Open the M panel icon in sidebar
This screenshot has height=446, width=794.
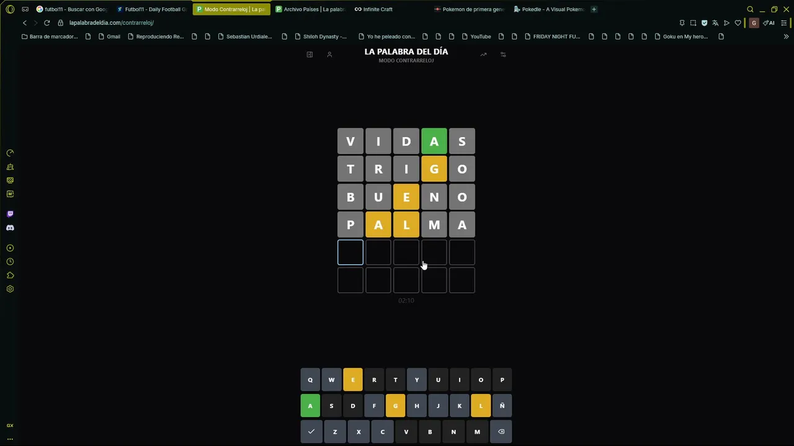pos(10,194)
